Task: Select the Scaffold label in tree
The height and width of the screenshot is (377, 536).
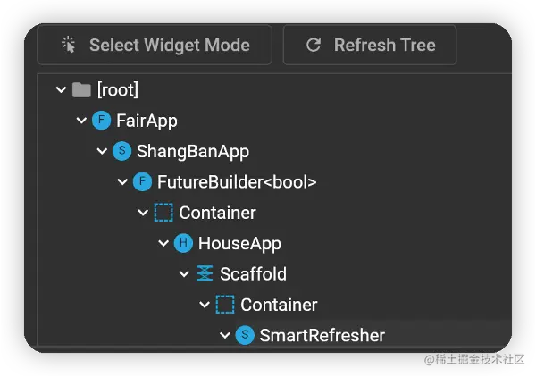Action: point(253,274)
